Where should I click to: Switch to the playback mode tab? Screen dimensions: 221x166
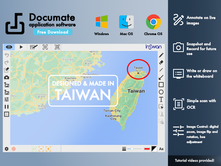coord(21,47)
